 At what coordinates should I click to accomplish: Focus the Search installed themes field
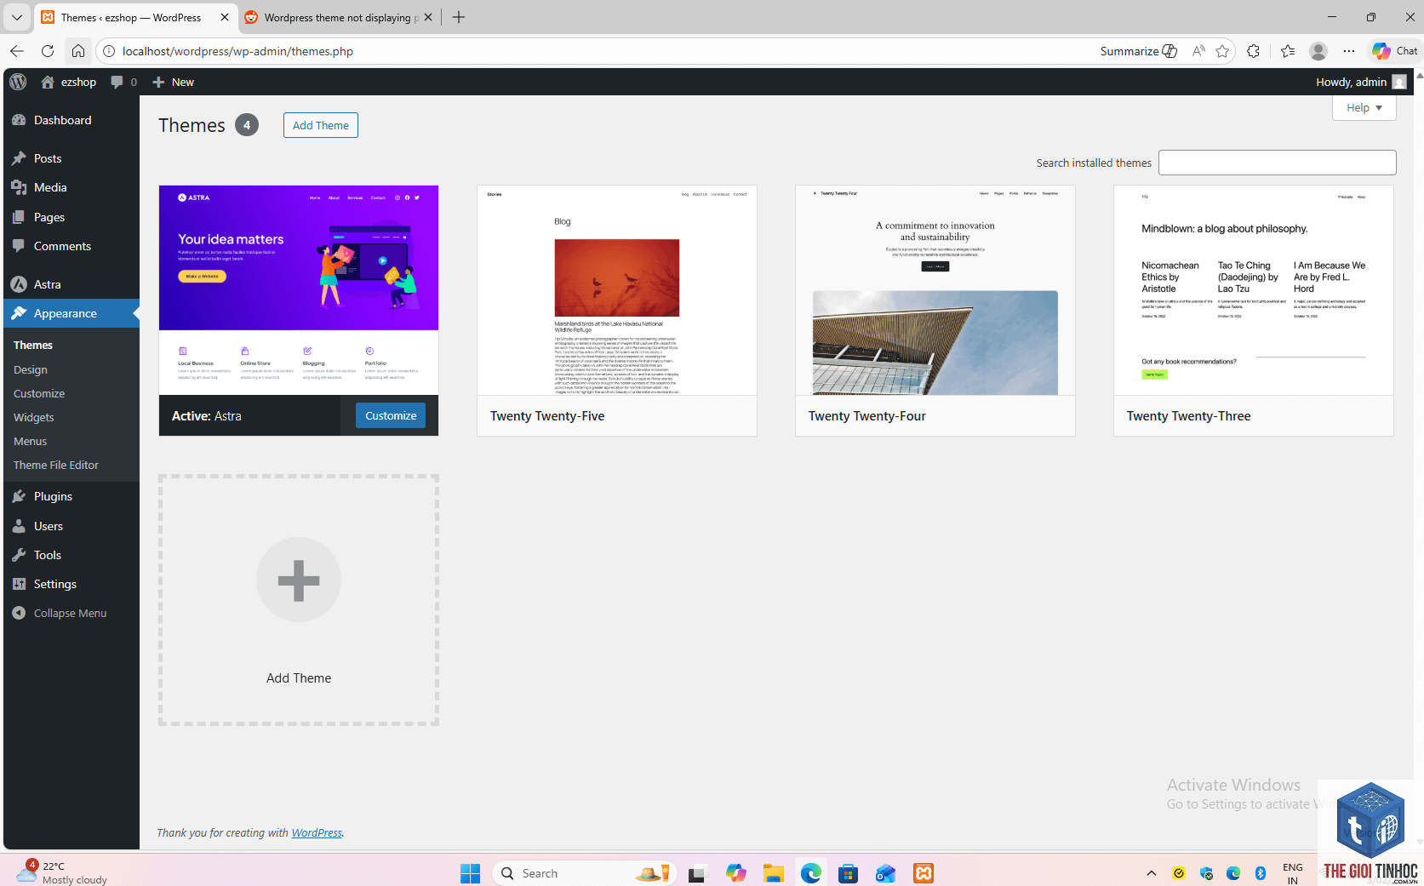point(1277,163)
